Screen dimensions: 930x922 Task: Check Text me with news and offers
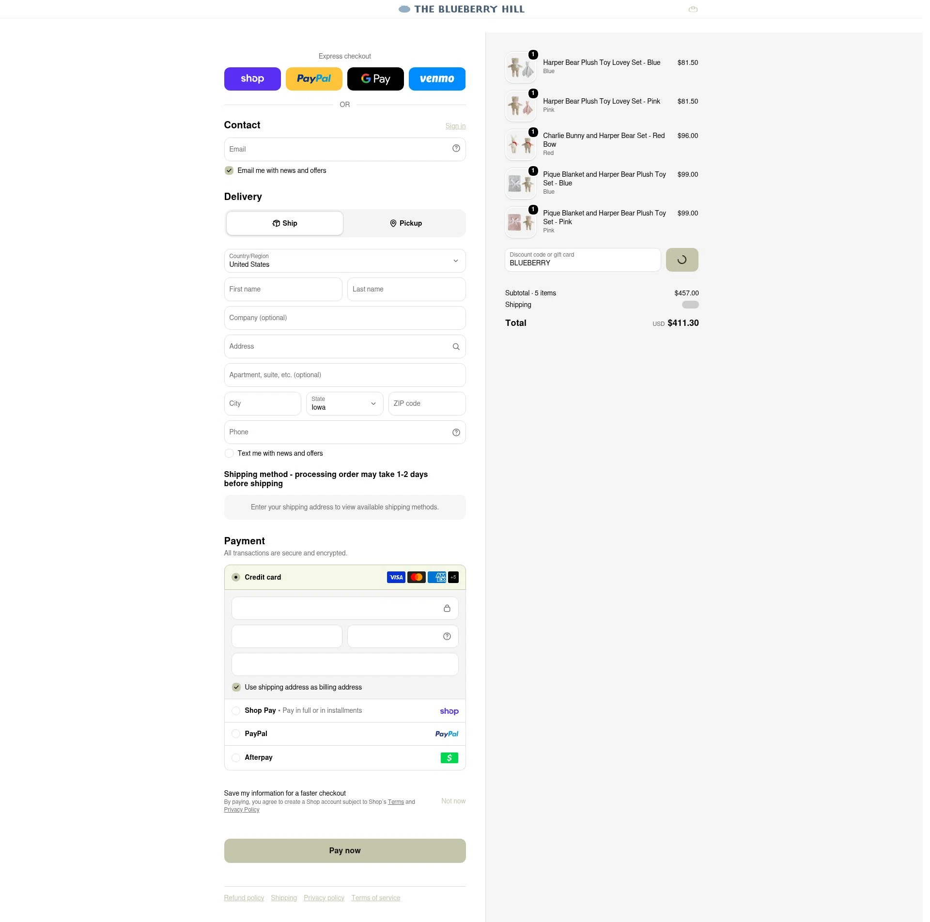coord(229,453)
